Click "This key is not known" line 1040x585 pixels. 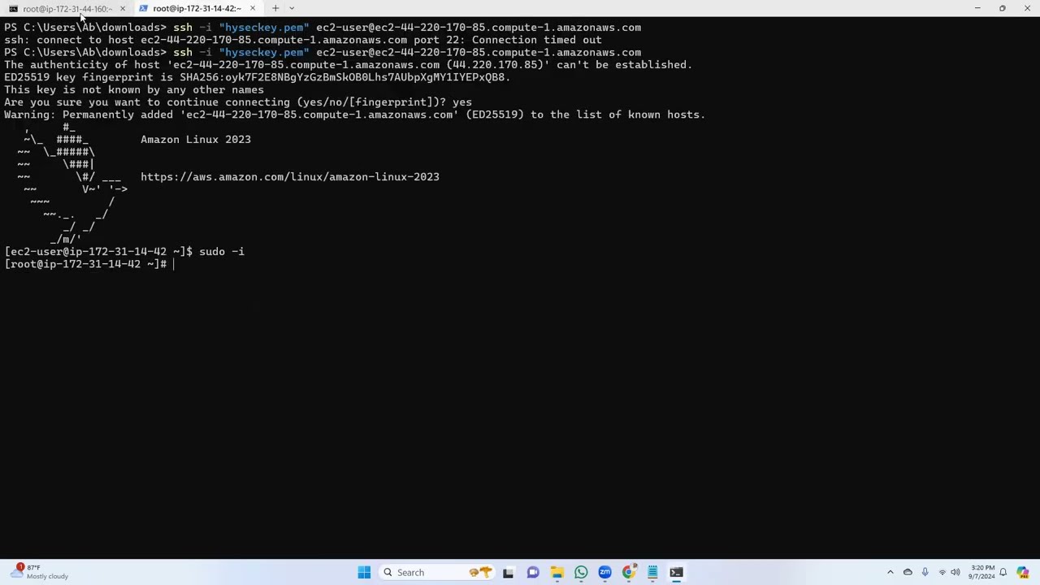[134, 90]
